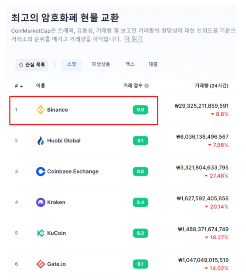The width and height of the screenshot is (246, 280).
Task: Sort by the 이름 column header
Action: pyautogui.click(x=41, y=86)
